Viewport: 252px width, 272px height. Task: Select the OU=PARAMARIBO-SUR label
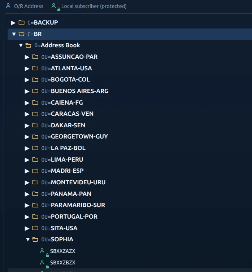[x=73, y=205]
